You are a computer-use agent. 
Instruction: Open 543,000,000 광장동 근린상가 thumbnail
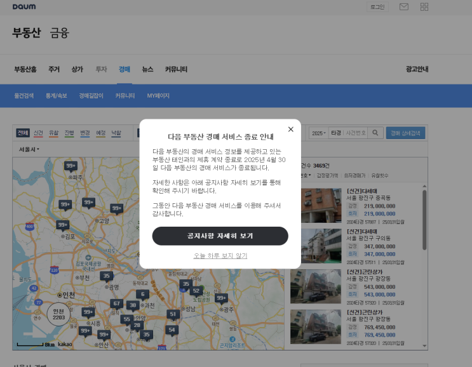[316, 286]
